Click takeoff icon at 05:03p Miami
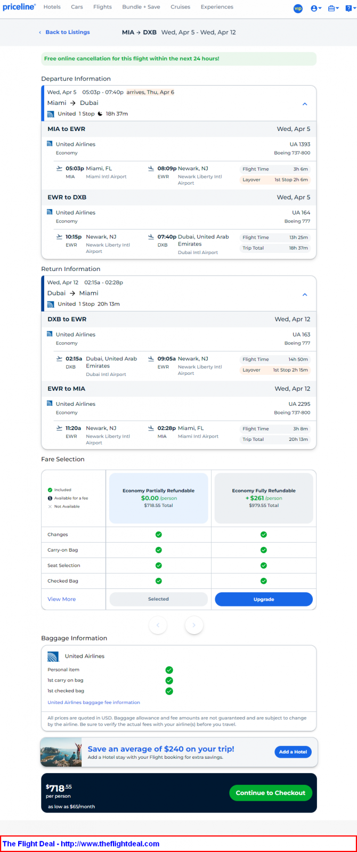This screenshot has height=852, width=357. point(59,169)
